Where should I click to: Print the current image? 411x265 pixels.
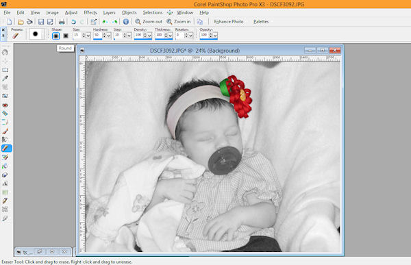click(62, 22)
